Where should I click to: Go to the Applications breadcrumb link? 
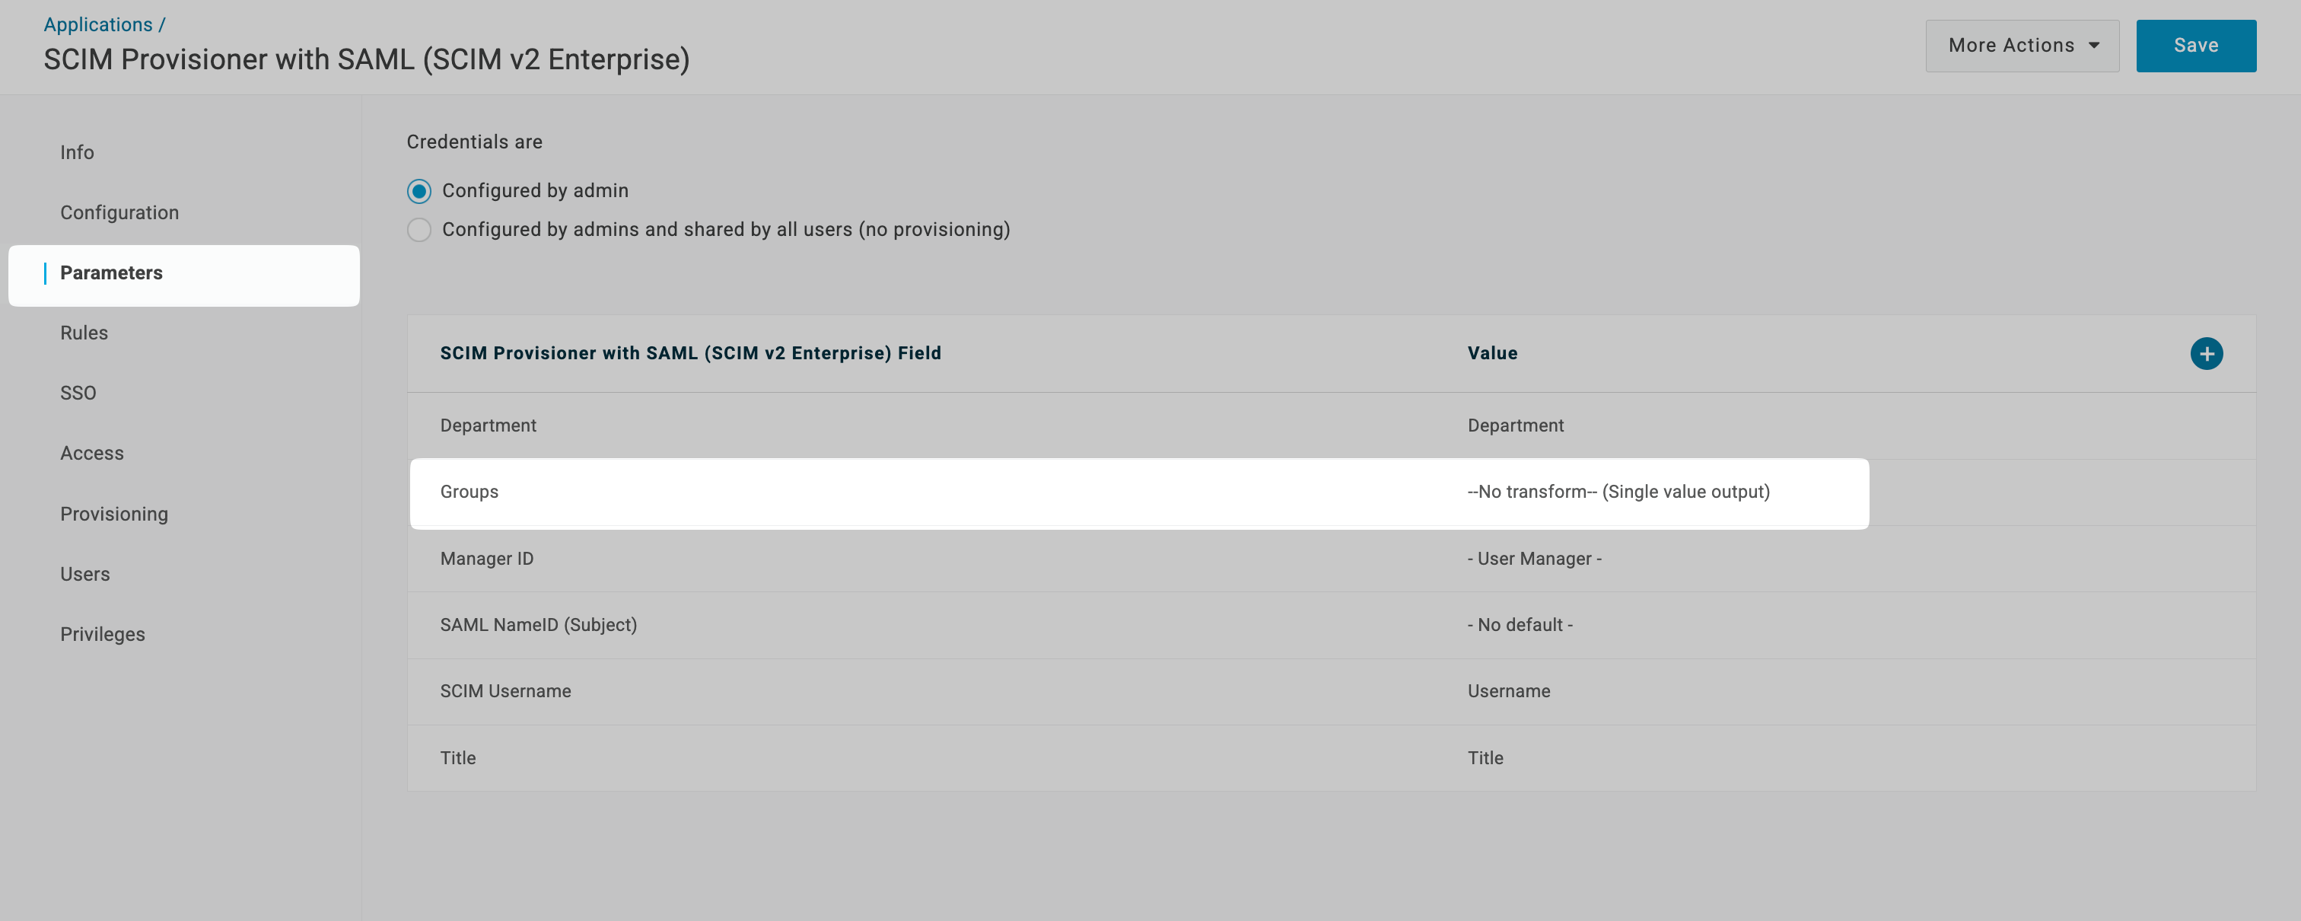[98, 25]
